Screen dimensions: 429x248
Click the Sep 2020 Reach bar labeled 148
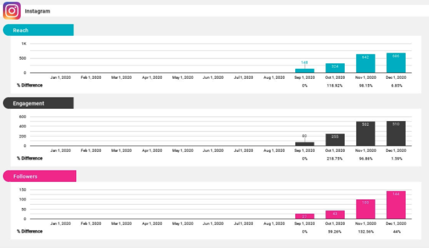pos(305,71)
